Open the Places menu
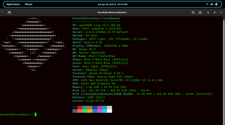 pyautogui.click(x=29, y=4)
